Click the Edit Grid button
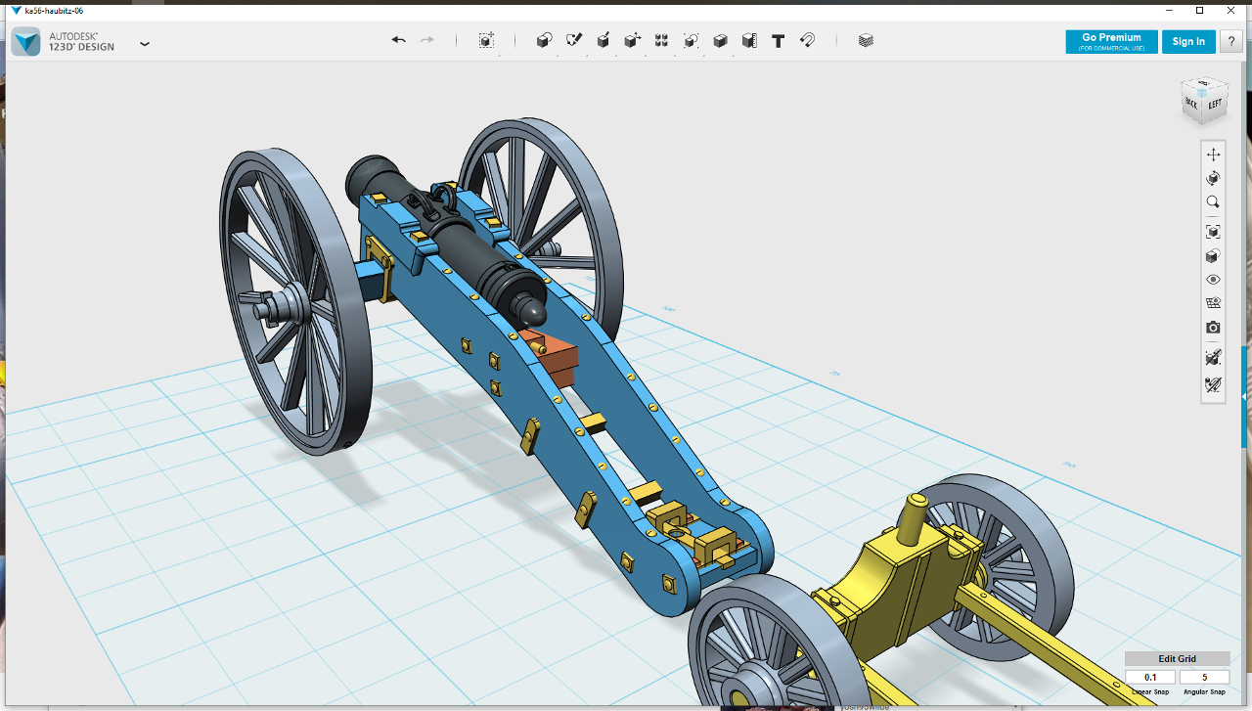 (x=1178, y=659)
